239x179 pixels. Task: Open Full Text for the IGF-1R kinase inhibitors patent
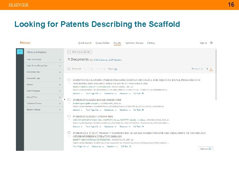tap(126, 147)
